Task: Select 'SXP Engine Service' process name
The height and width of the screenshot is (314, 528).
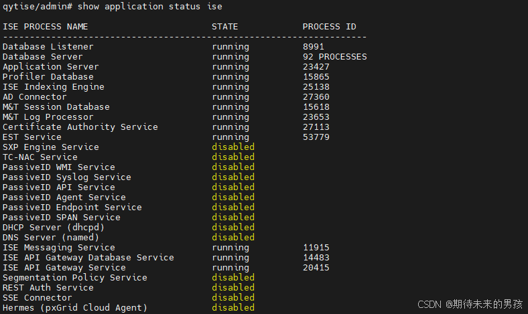Action: 51,147
